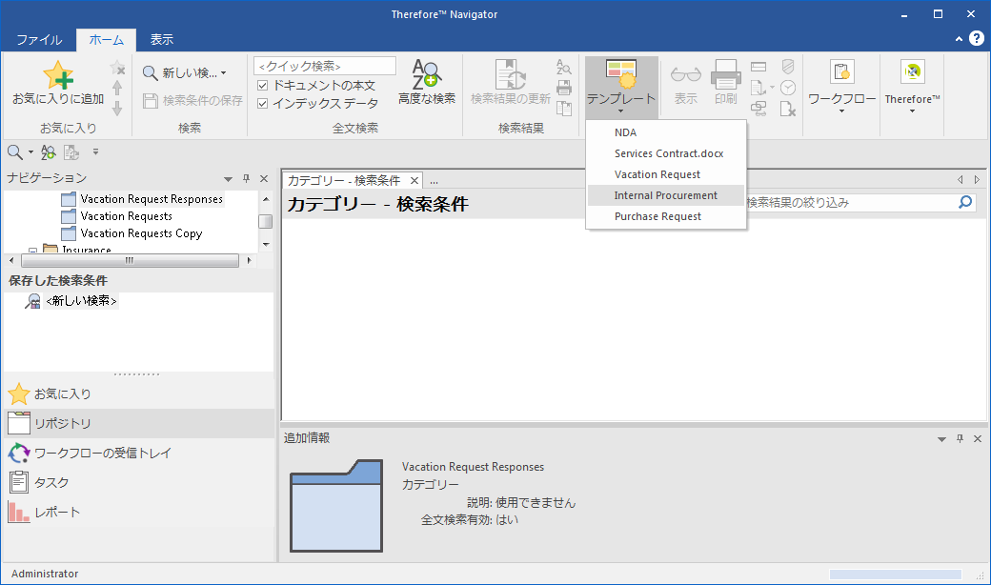The width and height of the screenshot is (991, 585).
Task: Pin the ナビゲーション panel
Action: tap(247, 179)
